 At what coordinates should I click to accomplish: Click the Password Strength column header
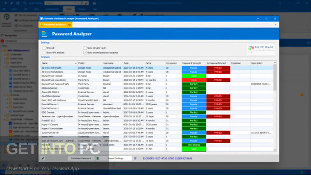[193, 63]
